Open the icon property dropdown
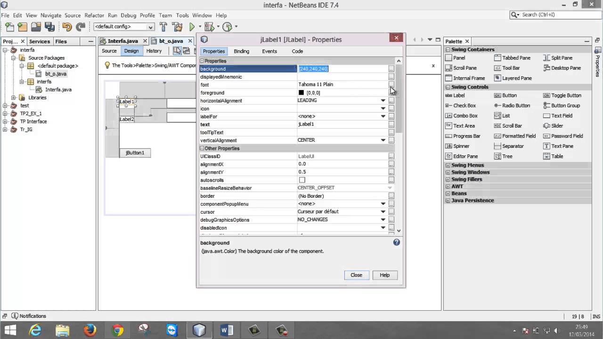 383,108
